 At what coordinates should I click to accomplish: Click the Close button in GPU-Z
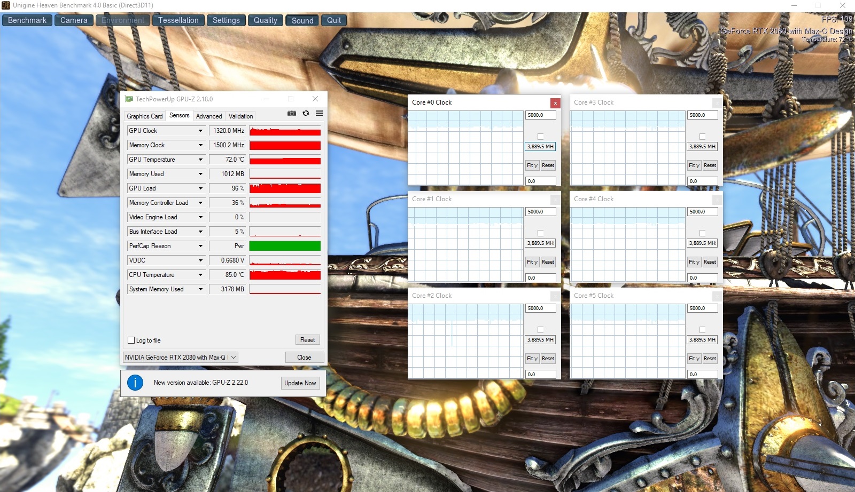(304, 358)
